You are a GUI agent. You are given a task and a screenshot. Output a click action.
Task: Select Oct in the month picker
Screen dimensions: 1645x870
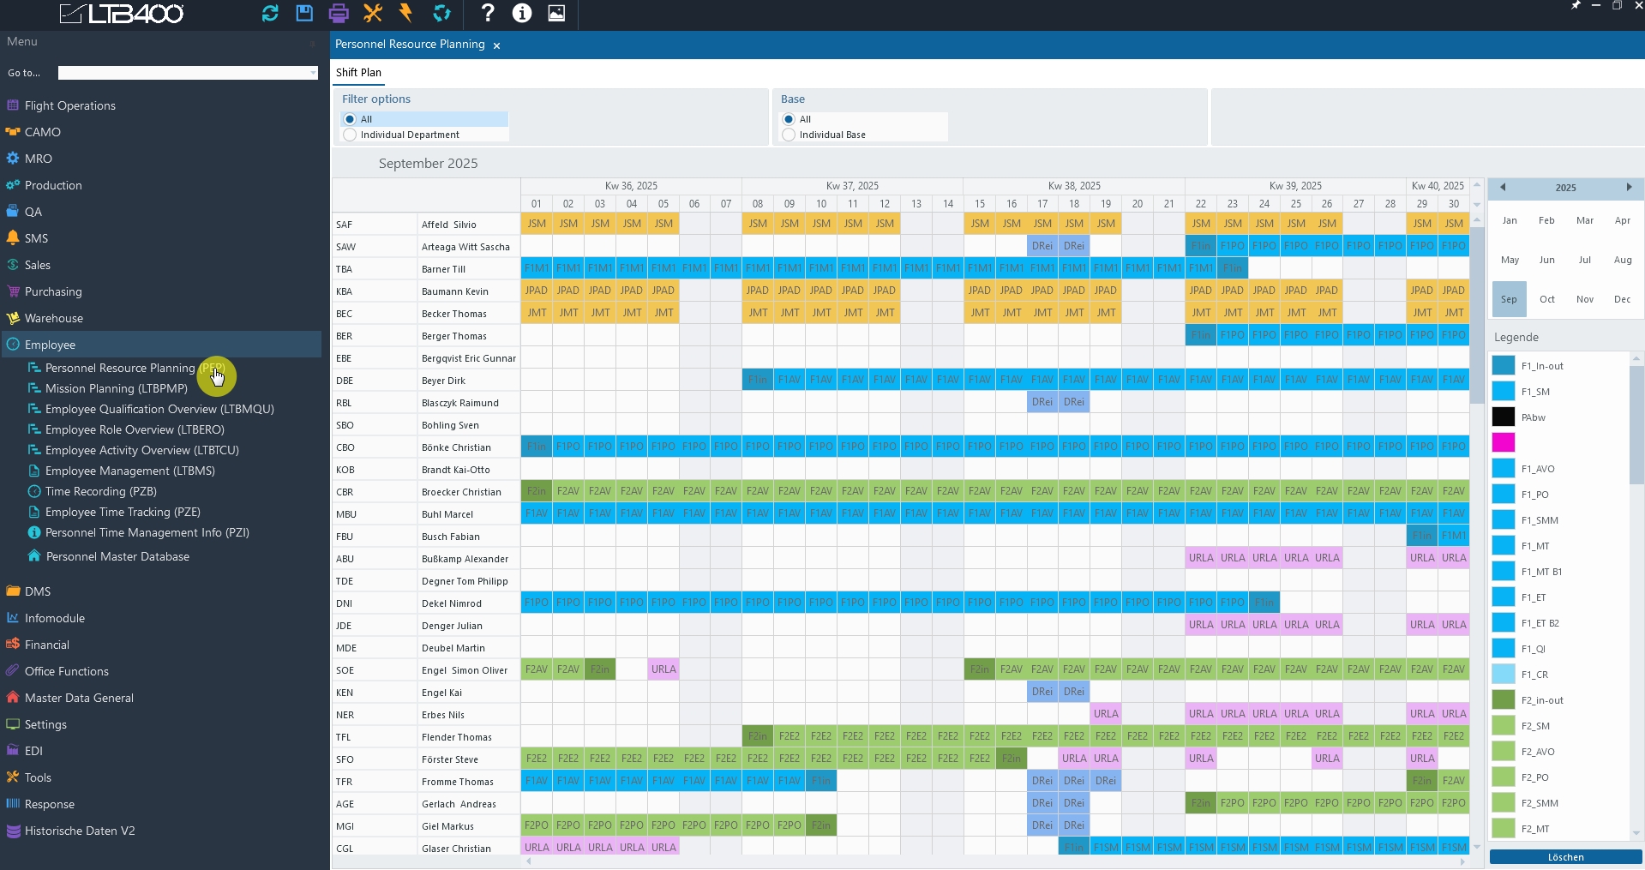click(x=1546, y=299)
